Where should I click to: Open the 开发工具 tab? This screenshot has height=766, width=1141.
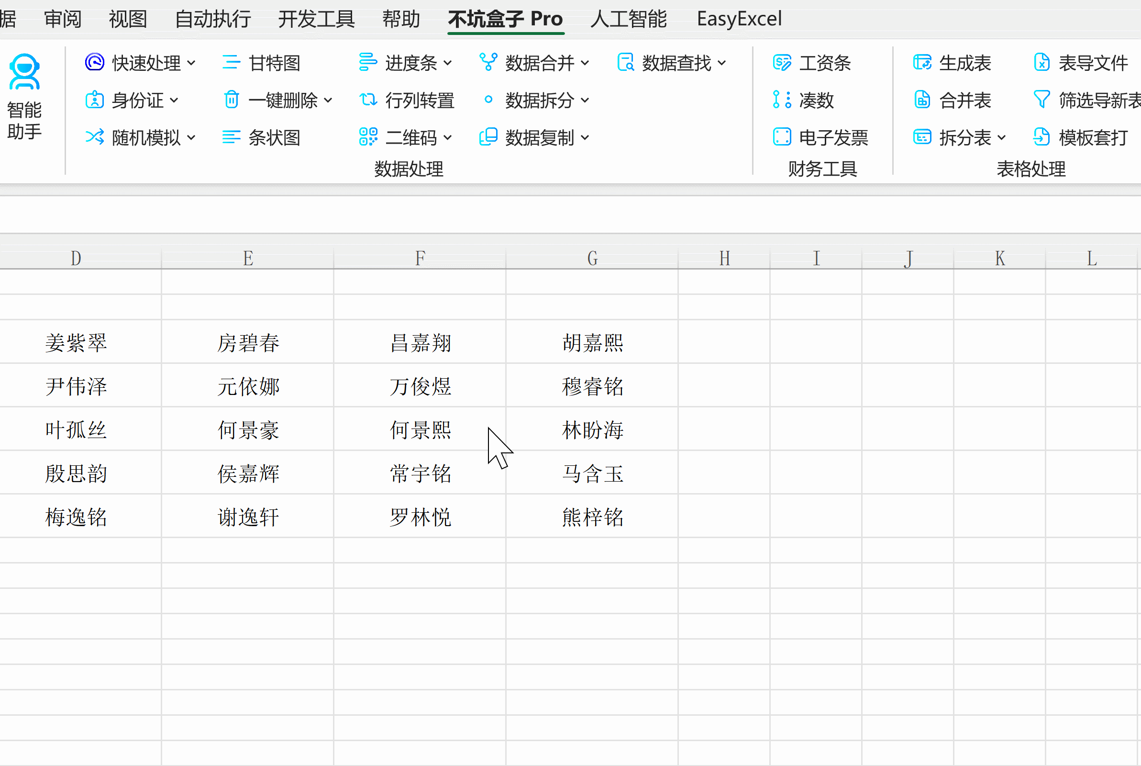[x=316, y=19]
